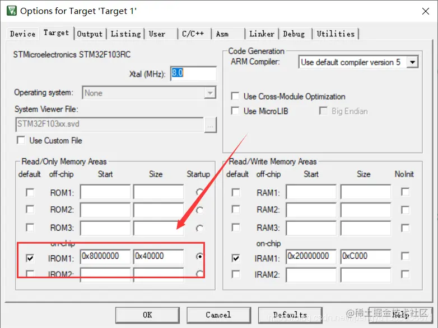The width and height of the screenshot is (438, 328).
Task: Click the RAM2 Size field
Action: 365,210
